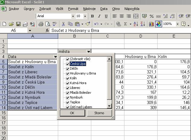
Task: Run spell check
Action: tap(55, 24)
